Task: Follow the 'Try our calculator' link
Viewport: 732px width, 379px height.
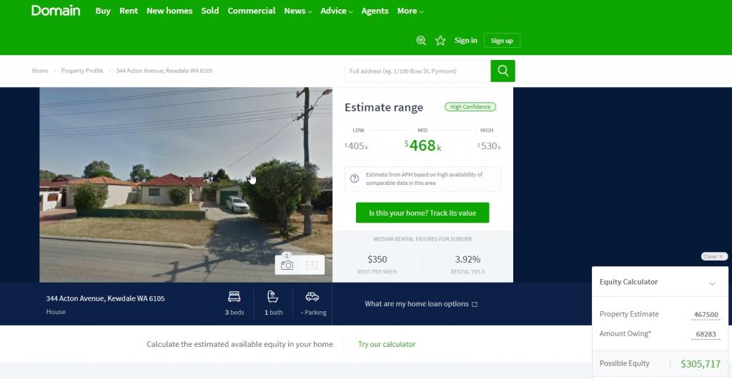Action: tap(387, 344)
